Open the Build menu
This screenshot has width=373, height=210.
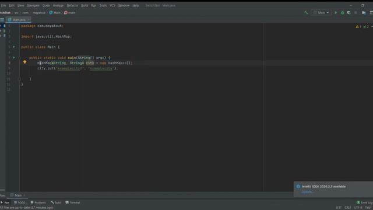(85, 5)
